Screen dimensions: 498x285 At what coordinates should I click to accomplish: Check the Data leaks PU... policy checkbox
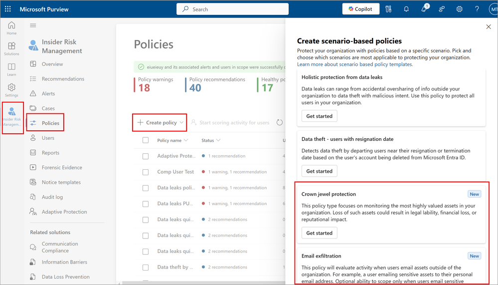click(146, 204)
